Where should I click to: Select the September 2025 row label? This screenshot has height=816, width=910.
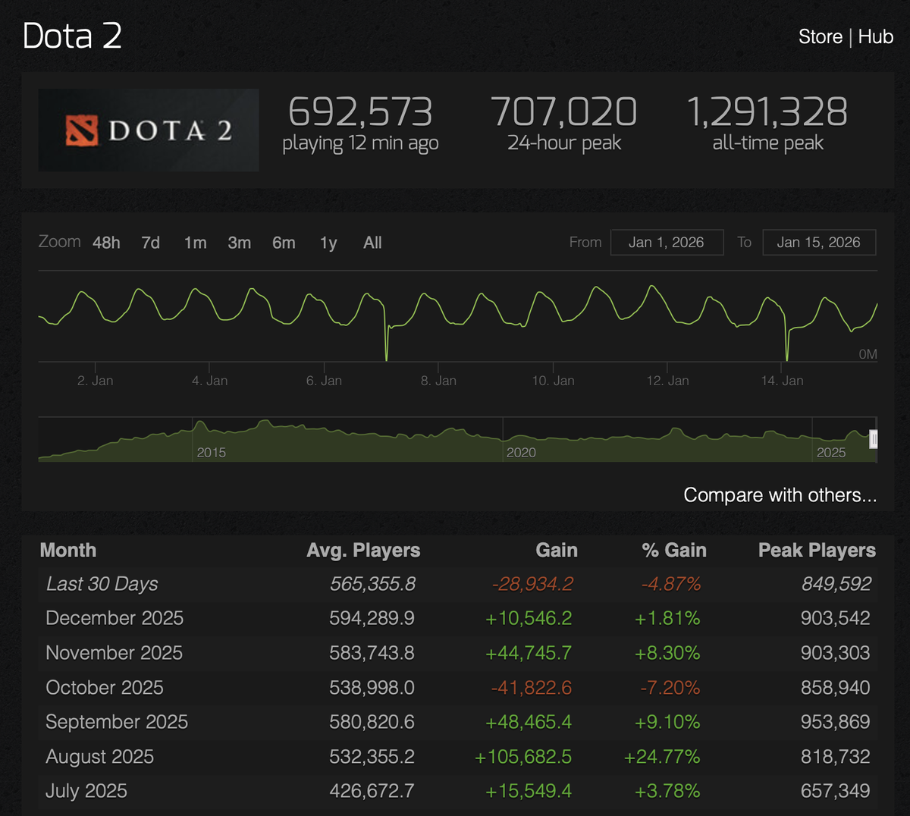pos(117,722)
